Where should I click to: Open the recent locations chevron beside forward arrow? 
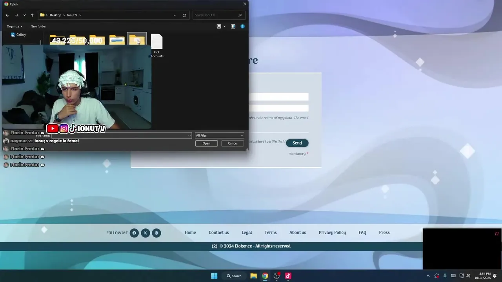coord(24,15)
